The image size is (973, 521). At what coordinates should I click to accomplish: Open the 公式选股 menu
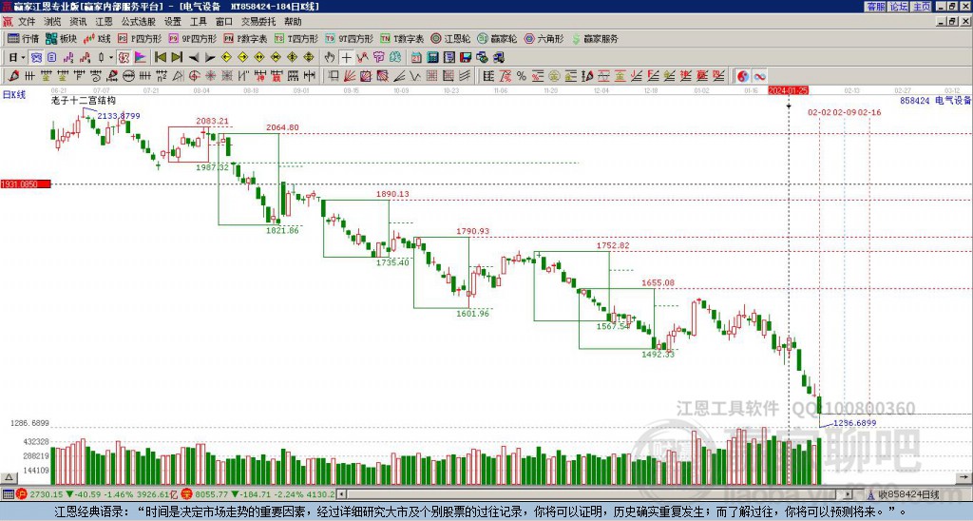coord(139,22)
